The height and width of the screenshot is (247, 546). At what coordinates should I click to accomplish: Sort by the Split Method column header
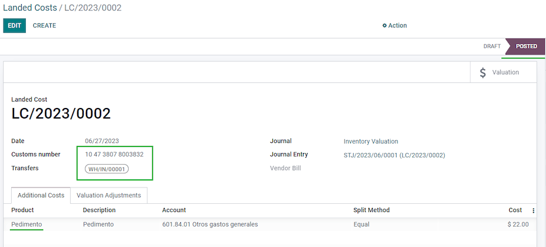371,210
